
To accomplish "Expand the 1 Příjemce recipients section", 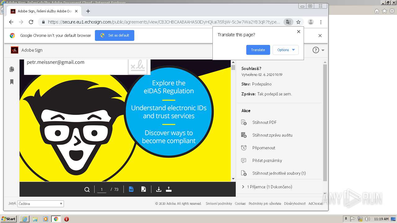I will (x=266, y=187).
